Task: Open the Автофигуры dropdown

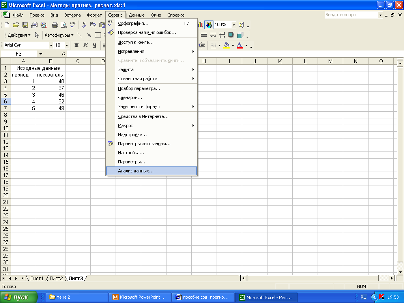Action: pyautogui.click(x=59, y=35)
